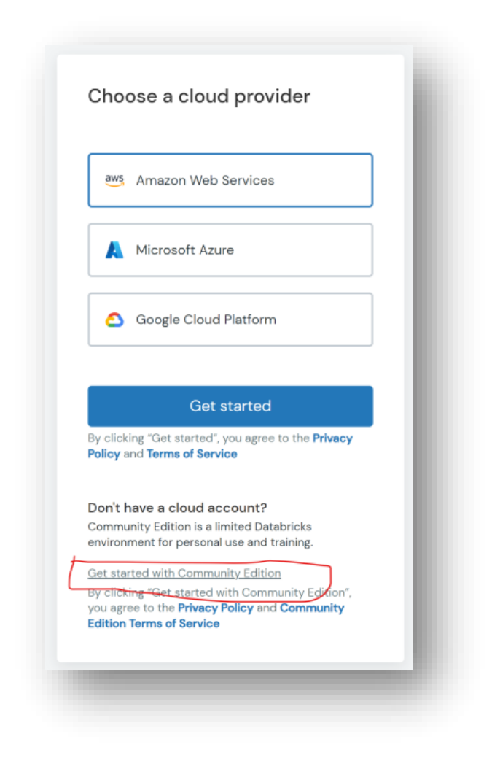Open the Terms of Service link
Viewport: 500px width, 758px height.
(192, 454)
